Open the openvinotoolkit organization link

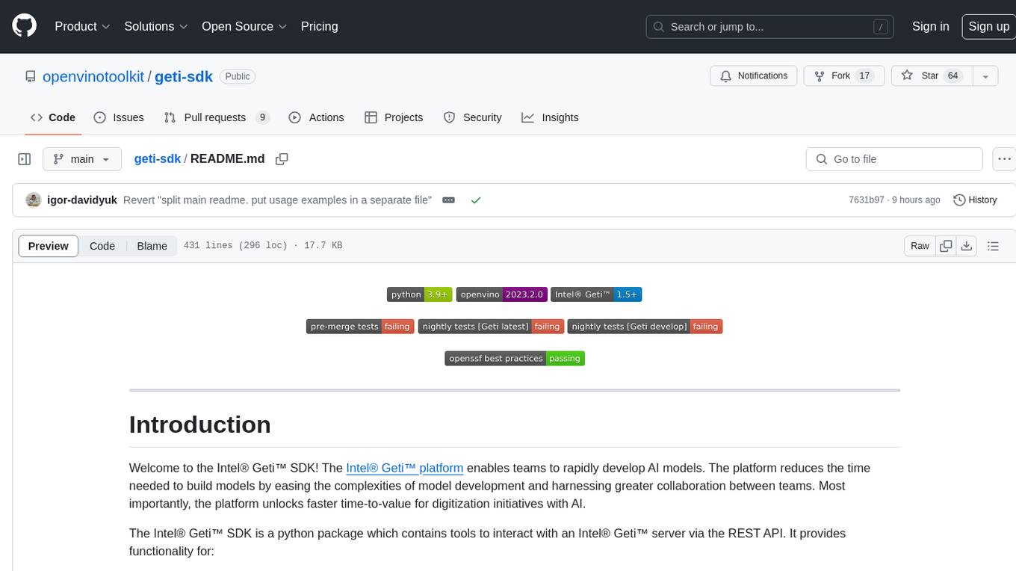click(x=93, y=76)
